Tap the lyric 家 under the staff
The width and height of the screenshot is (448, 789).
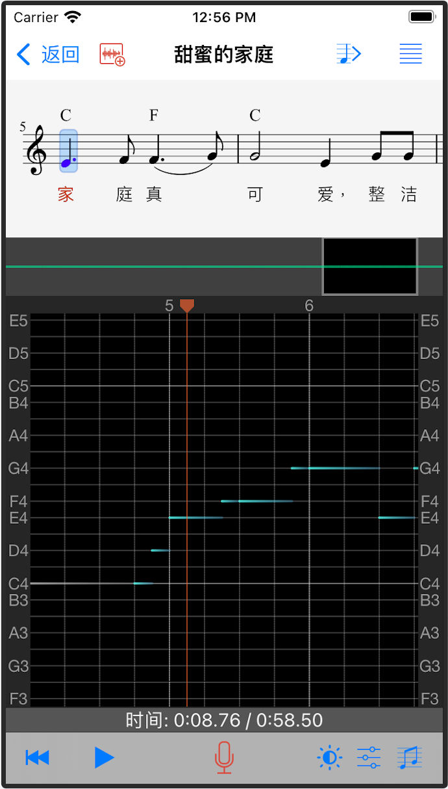pyautogui.click(x=66, y=194)
